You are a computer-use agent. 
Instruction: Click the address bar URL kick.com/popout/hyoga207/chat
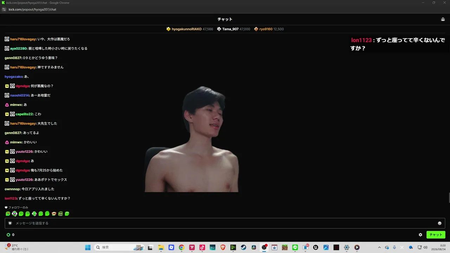pos(32,9)
